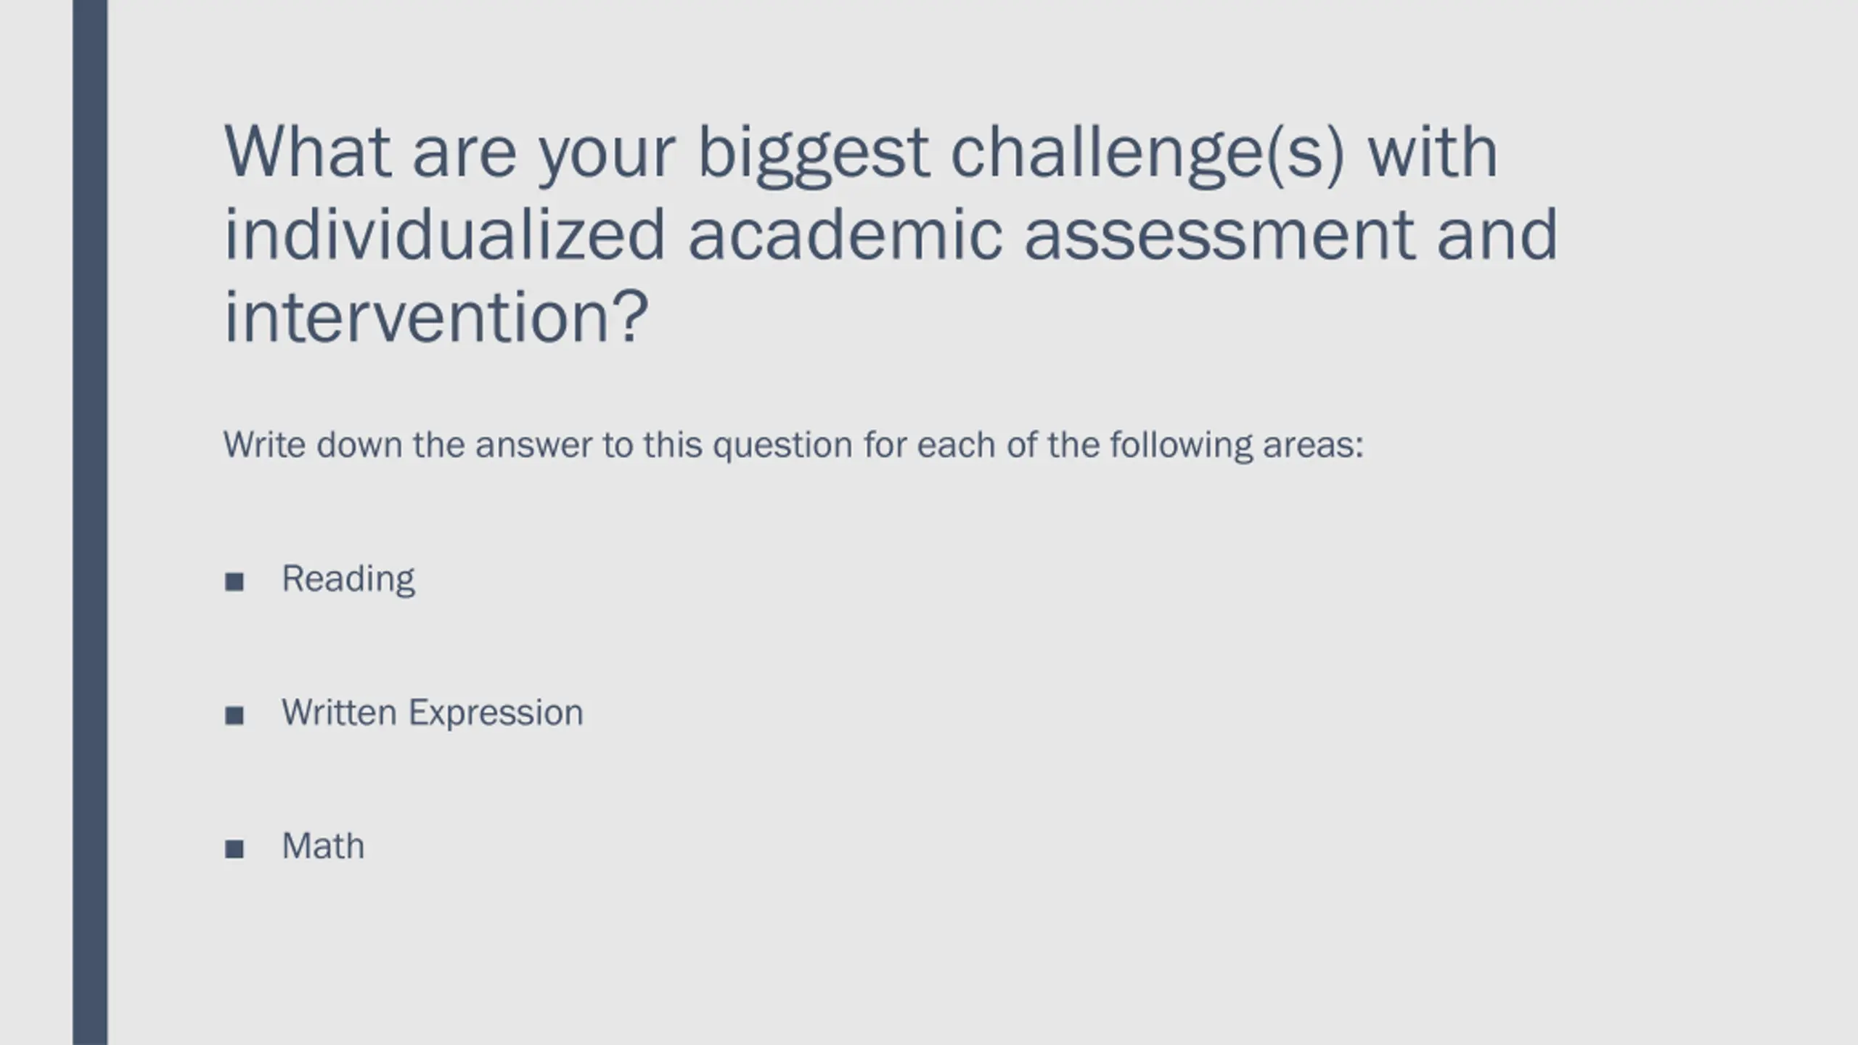Click the word "challenge(s)" in the title
This screenshot has height=1045, width=1858.
click(1147, 155)
